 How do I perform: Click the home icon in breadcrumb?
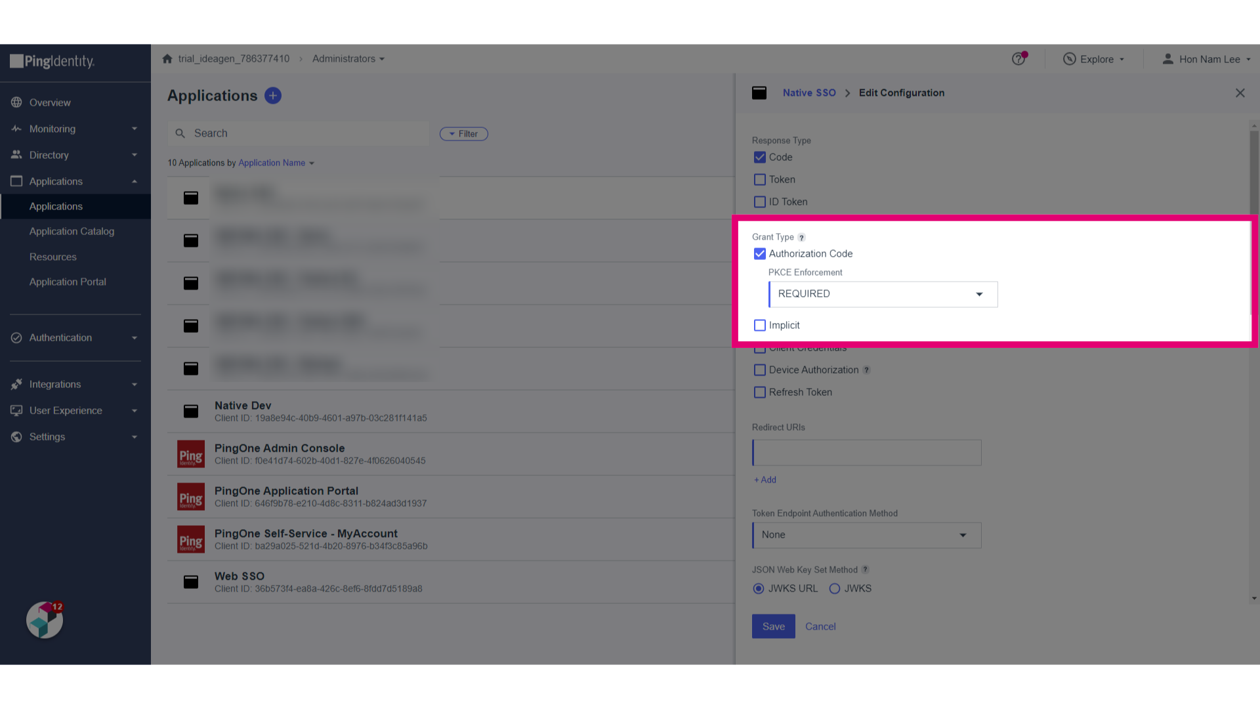167,58
